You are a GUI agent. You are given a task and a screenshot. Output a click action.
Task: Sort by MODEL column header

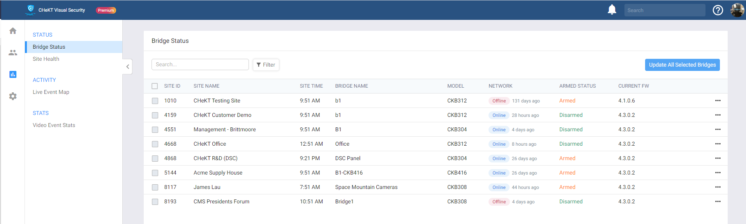pos(455,86)
